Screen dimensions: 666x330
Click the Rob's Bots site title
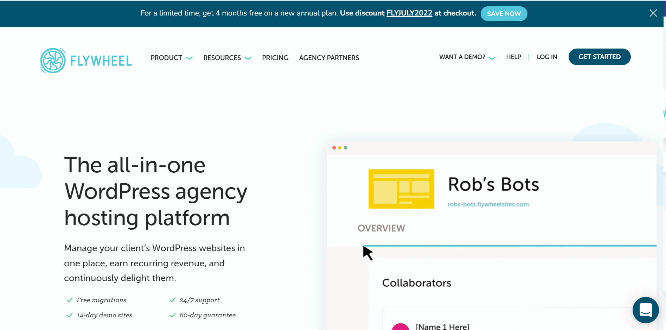[x=493, y=184]
